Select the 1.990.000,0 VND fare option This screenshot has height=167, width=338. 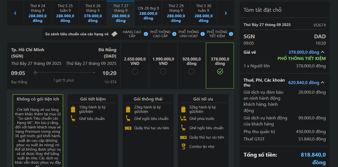coord(163,71)
